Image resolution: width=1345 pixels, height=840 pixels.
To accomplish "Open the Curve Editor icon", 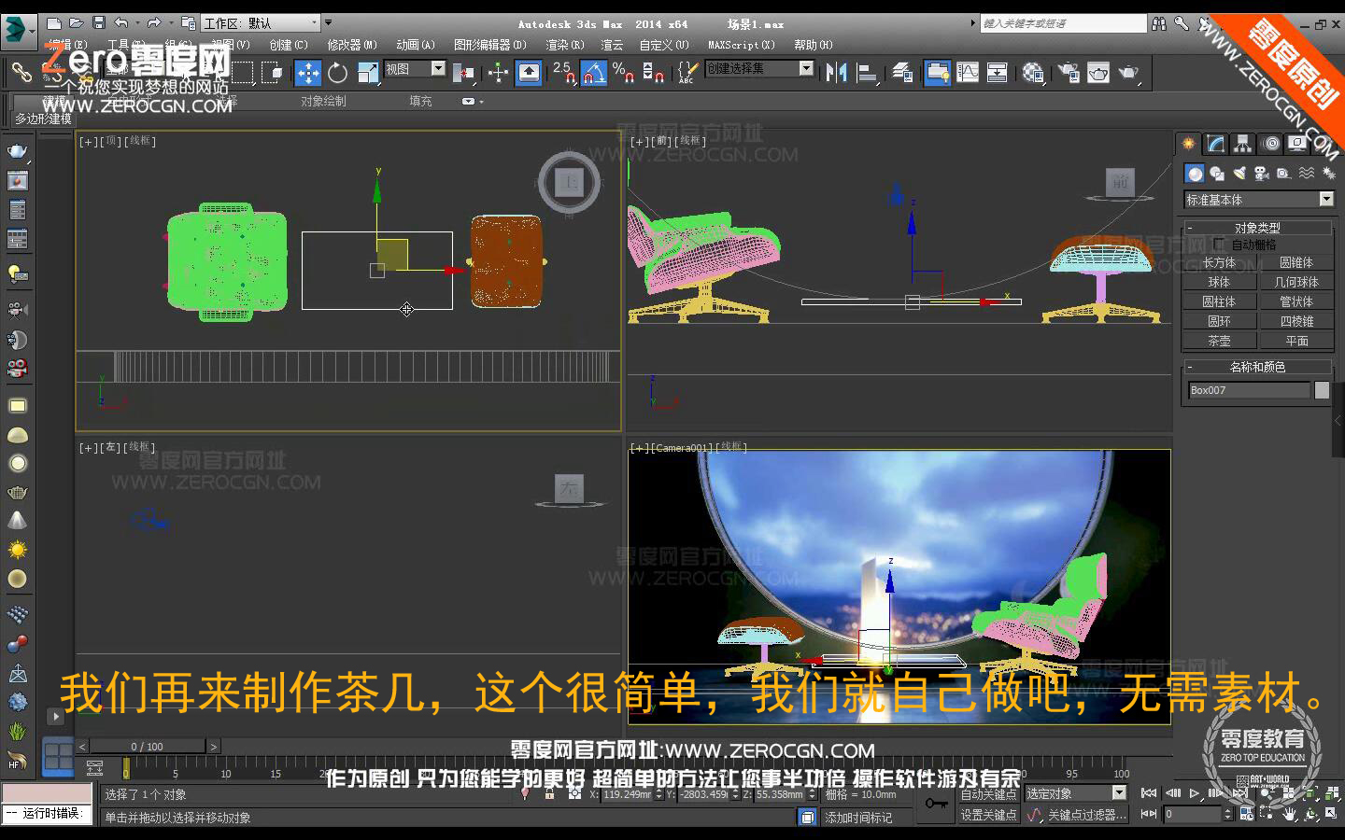I will click(x=968, y=72).
